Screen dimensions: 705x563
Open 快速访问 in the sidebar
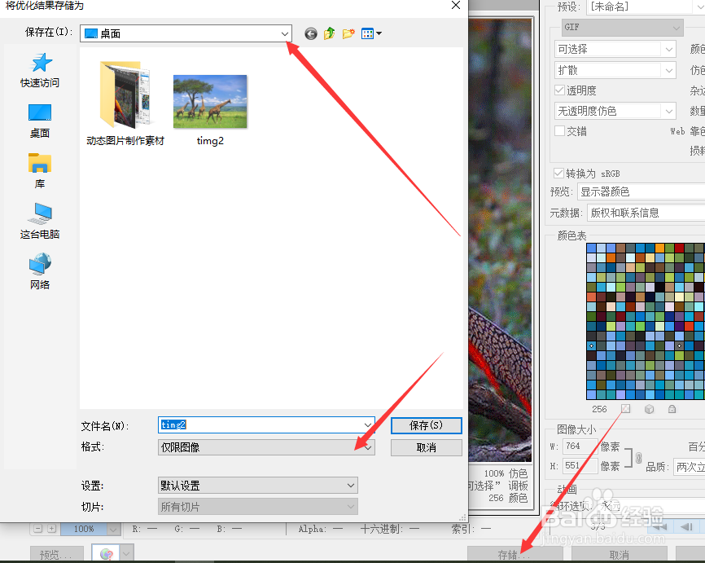click(x=40, y=71)
